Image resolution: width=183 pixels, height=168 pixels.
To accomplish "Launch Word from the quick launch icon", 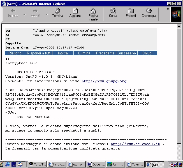I will [x=14, y=164].
